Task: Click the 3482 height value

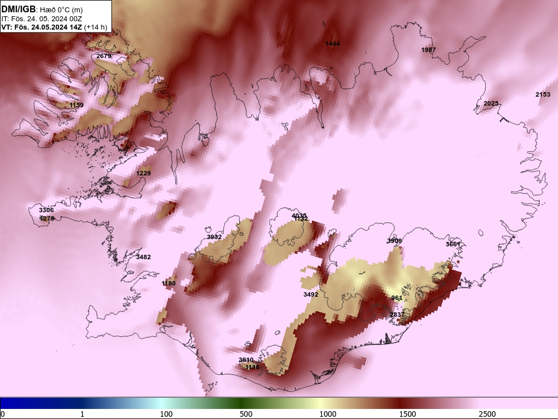Action: [x=143, y=257]
